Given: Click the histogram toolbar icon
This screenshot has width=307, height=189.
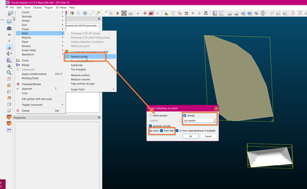Looking at the screenshot, I should 167,13.
